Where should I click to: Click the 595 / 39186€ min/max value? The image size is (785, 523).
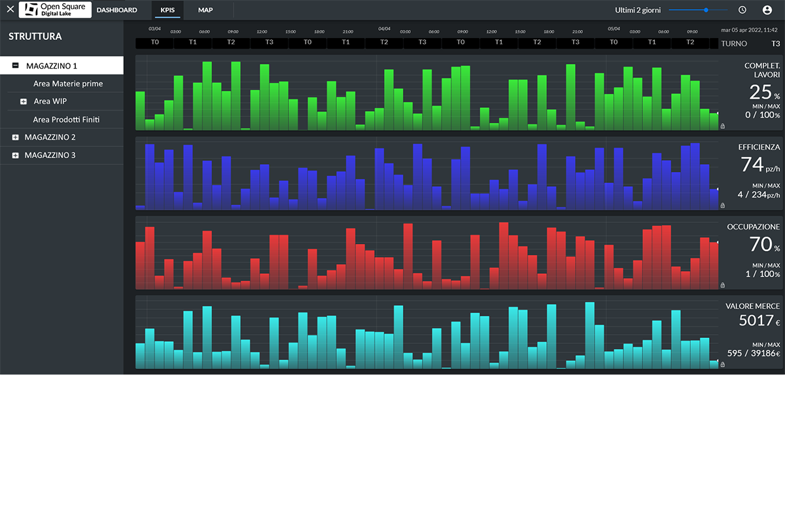coord(754,353)
